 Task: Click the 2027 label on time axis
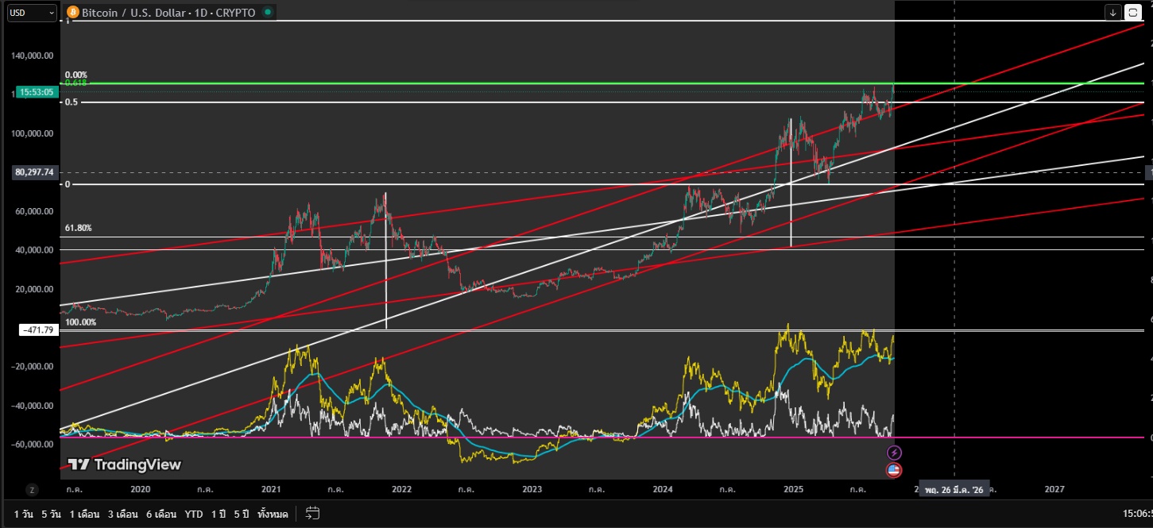pos(1054,490)
